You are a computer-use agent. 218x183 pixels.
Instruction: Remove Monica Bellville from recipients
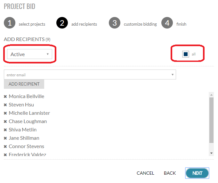[x=5, y=96]
